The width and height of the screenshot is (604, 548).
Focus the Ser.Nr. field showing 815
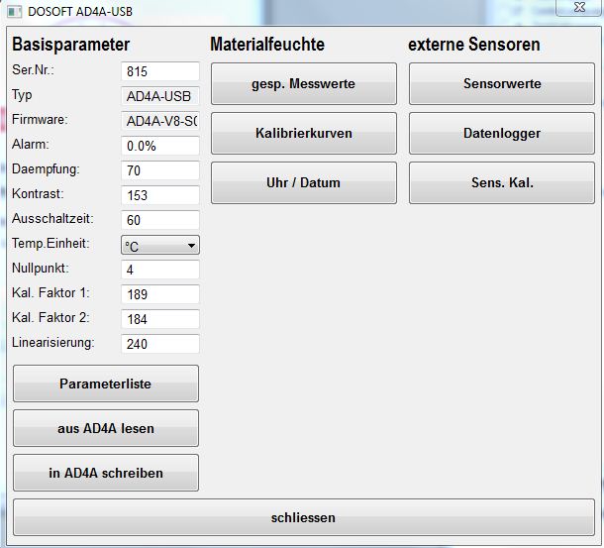pos(160,71)
